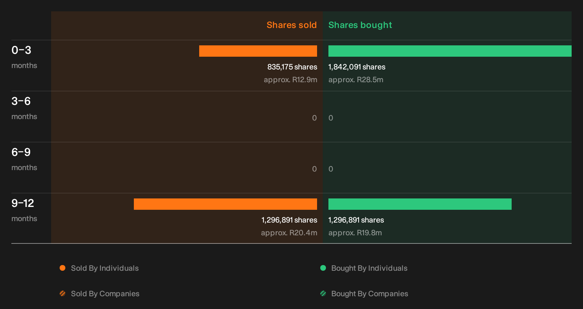Click the 'approx. R20.4m' amount
This screenshot has height=309, width=583.
(x=289, y=233)
